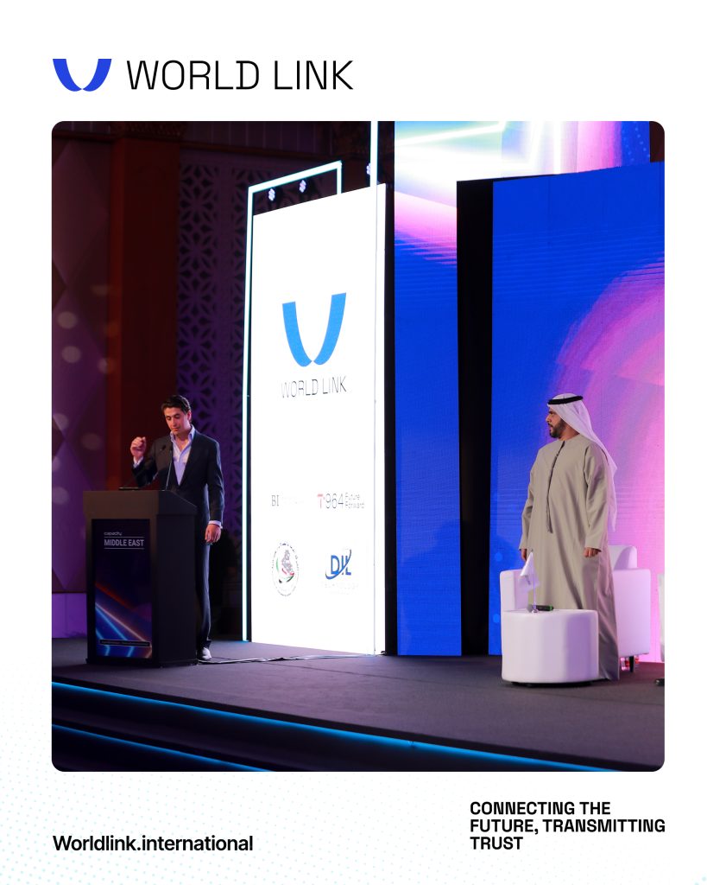Viewport: 707px width, 885px height.
Task: Click the Connecting the Future tagline
Action: coord(567,825)
